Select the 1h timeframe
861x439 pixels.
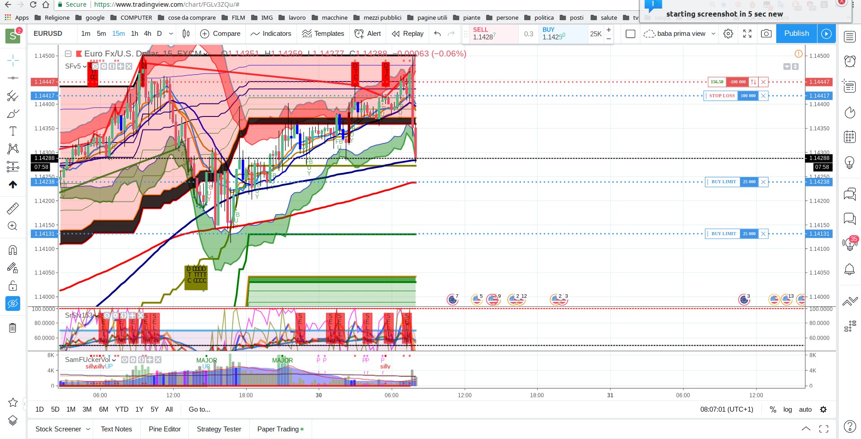point(135,34)
